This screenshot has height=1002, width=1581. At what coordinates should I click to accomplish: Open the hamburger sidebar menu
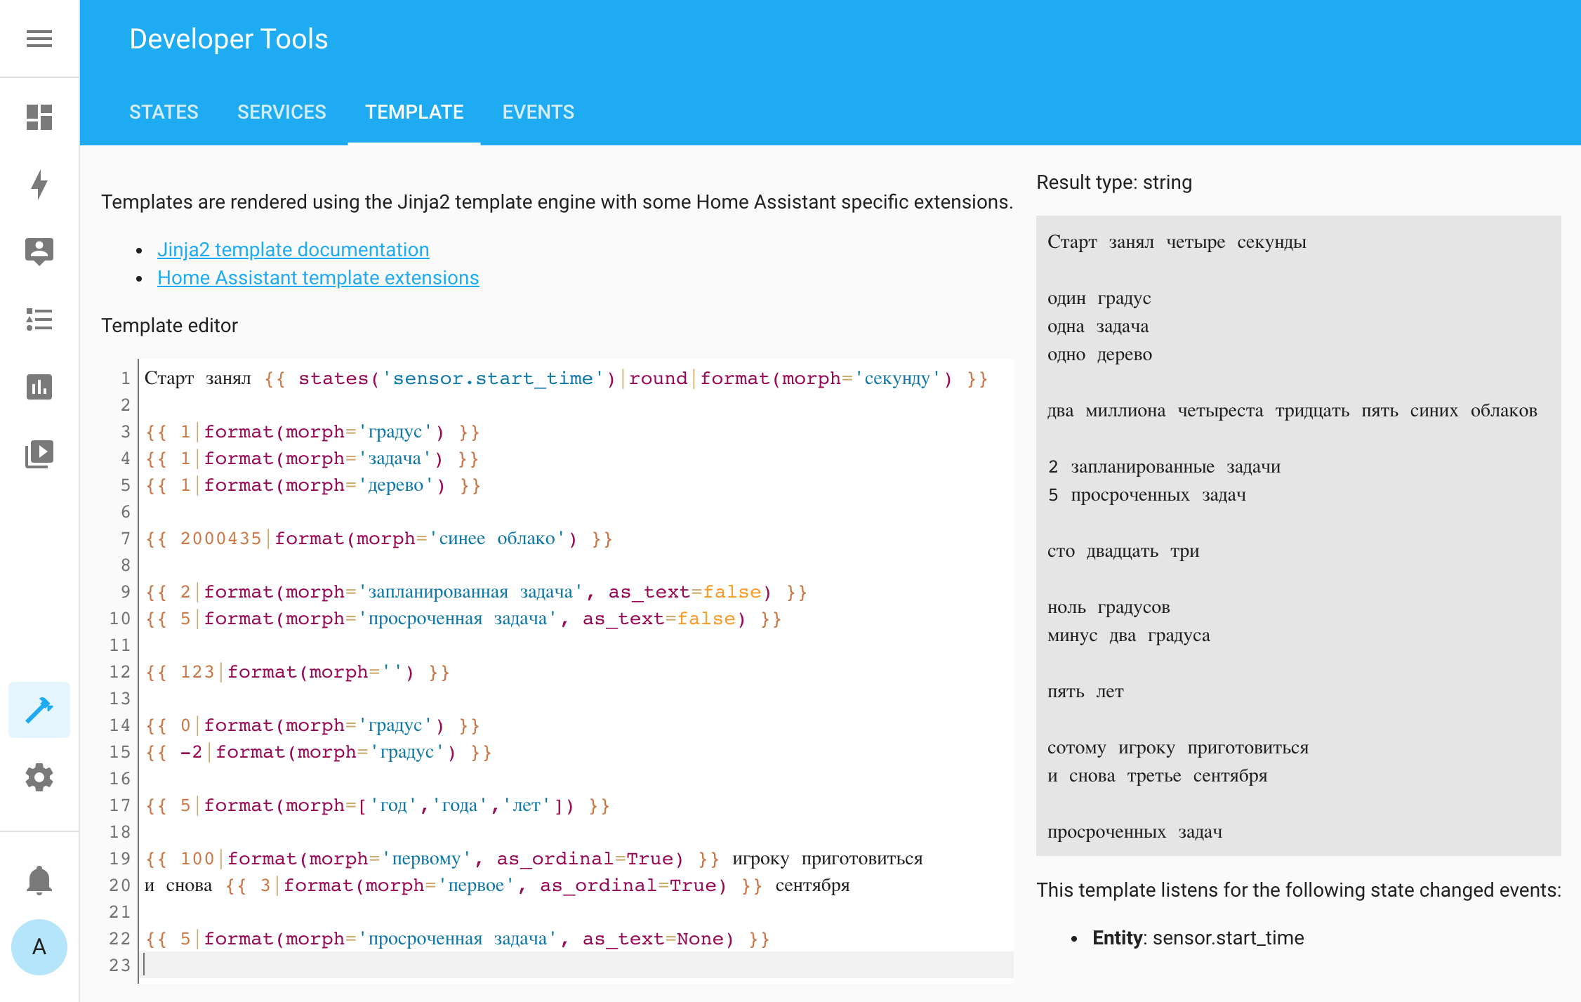pos(39,39)
